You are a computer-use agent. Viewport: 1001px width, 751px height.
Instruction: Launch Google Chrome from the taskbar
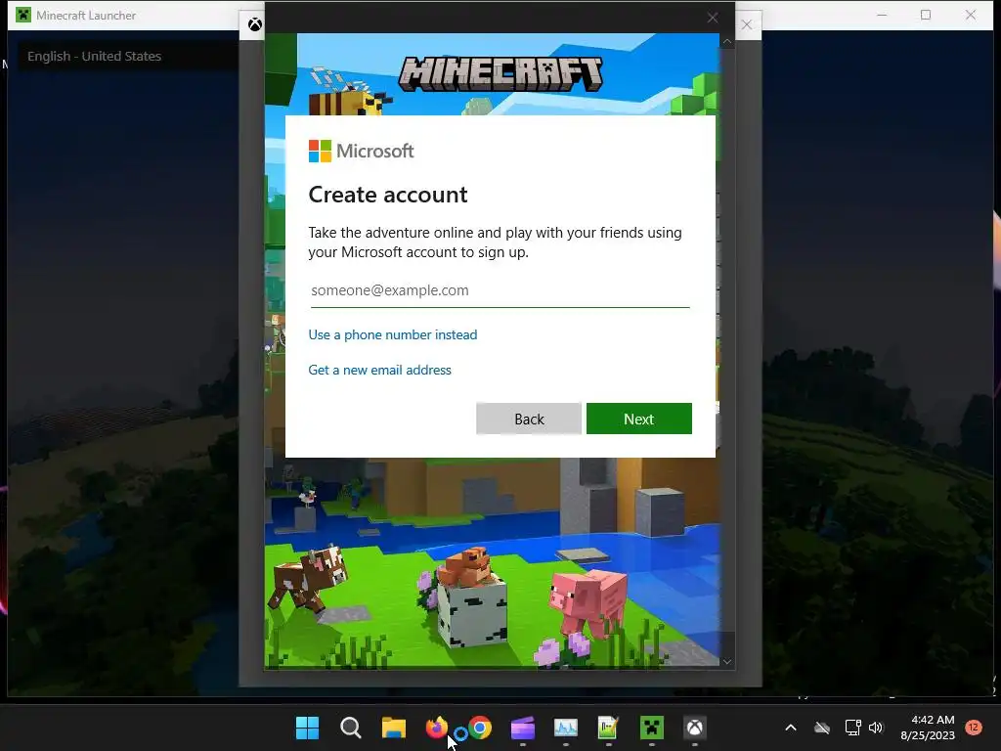click(x=480, y=728)
